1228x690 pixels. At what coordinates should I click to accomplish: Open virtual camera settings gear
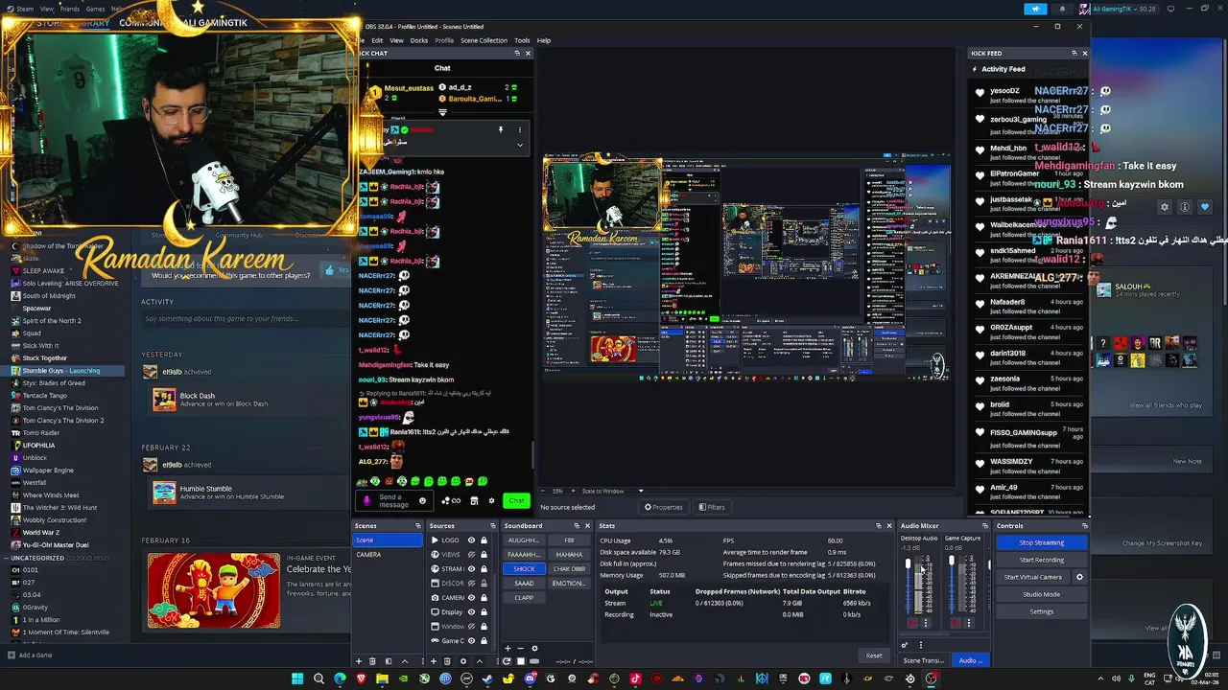[x=1079, y=577]
